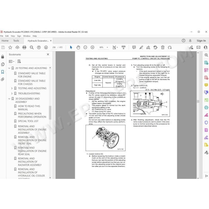The height and width of the screenshot is (209, 209).
Task: Click the Bookmarks ribbon icon in the left sidebar
Action: (x=3, y=72)
